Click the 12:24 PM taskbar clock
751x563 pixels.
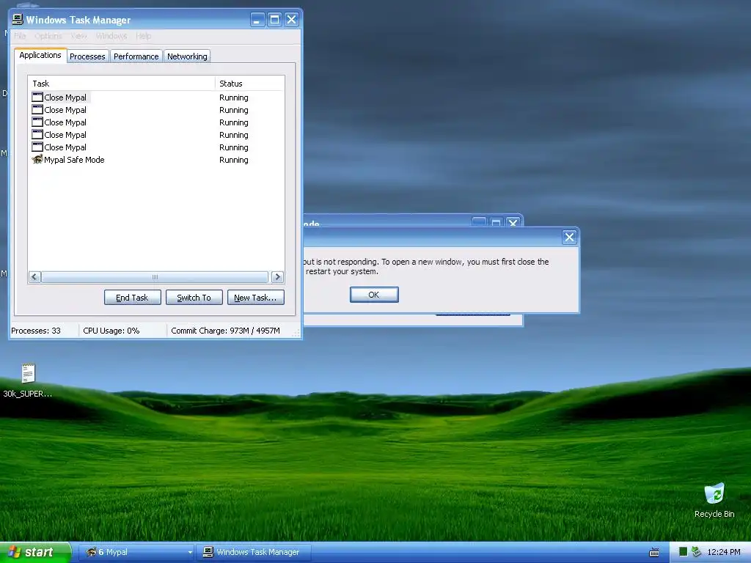pos(724,552)
